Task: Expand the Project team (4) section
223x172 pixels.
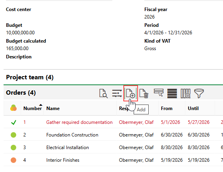Action: click(x=30, y=77)
